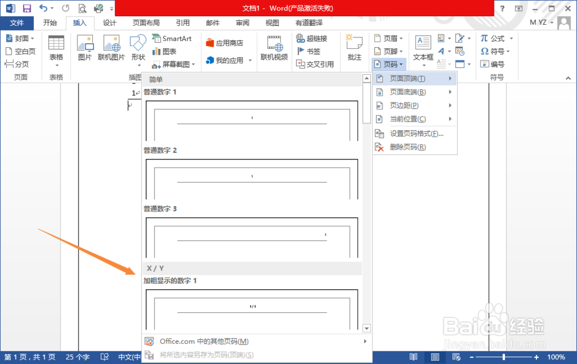577x364 pixels.
Task: Click gallery scrollbar up arrow
Action: (366, 78)
